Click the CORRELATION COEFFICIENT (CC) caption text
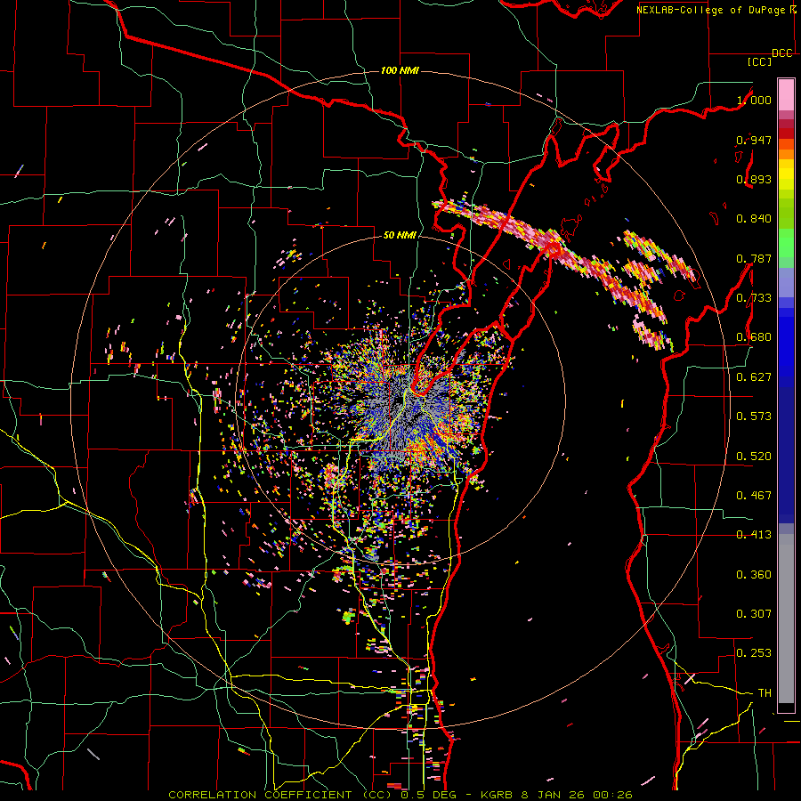Viewport: 801px width, 801px height. coord(280,795)
